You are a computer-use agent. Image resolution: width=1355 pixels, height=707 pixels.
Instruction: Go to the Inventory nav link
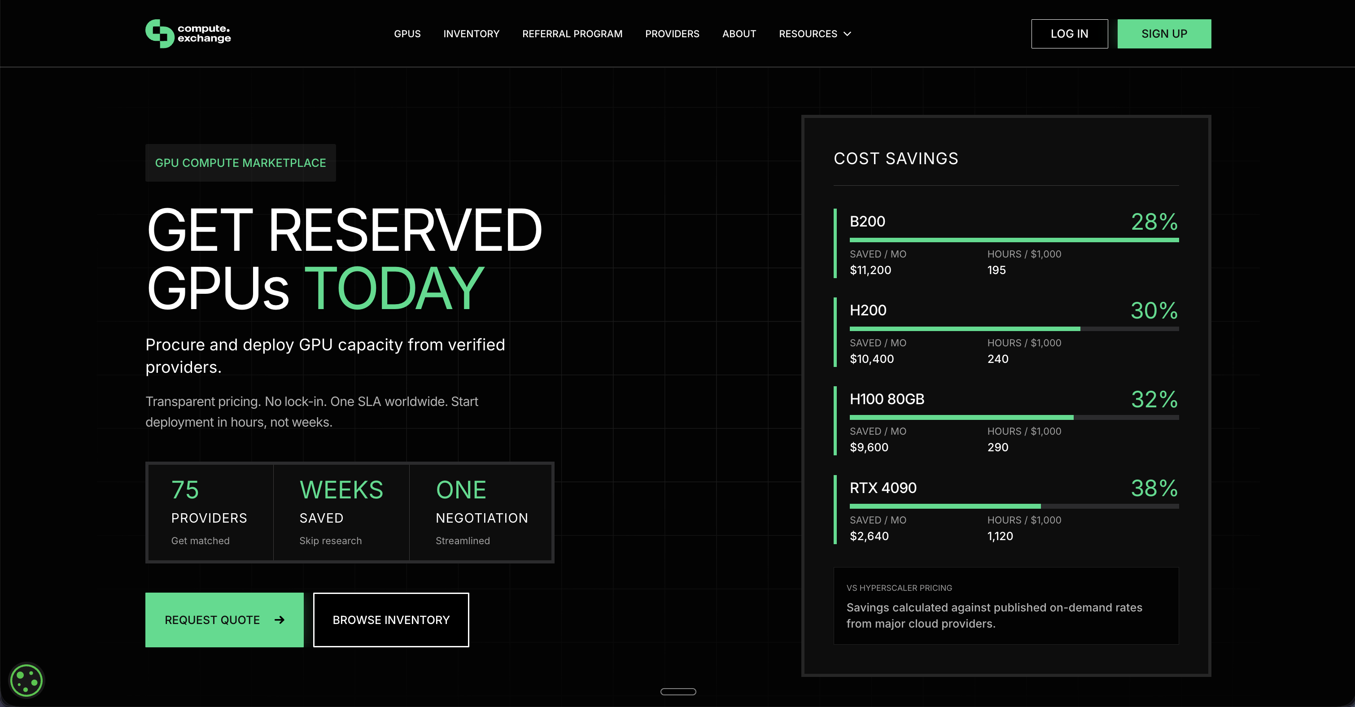pyautogui.click(x=471, y=34)
